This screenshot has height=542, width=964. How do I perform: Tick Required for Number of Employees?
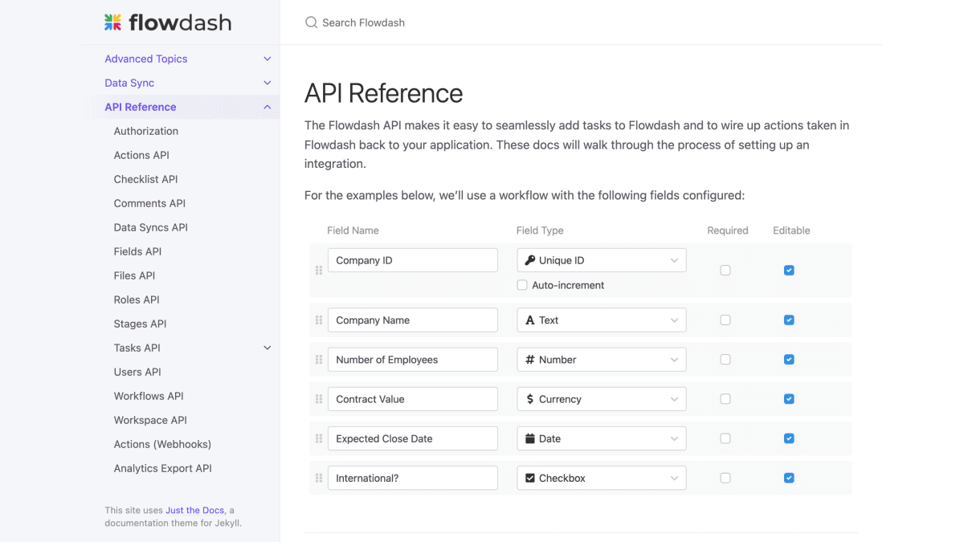point(725,360)
